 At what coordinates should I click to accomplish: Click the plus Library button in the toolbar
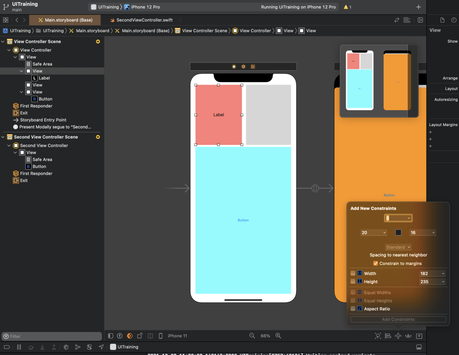point(418,7)
